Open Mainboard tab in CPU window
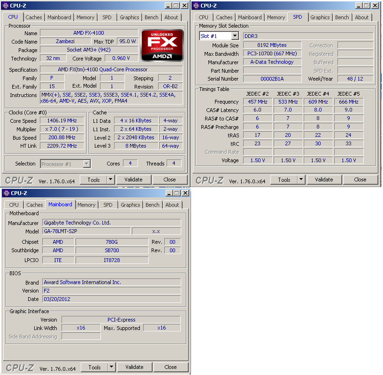 coord(59,17)
